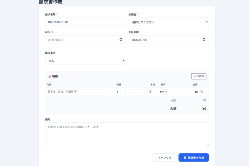
Task: Click the document icon in 請求書を作成 button
Action: 185,158
